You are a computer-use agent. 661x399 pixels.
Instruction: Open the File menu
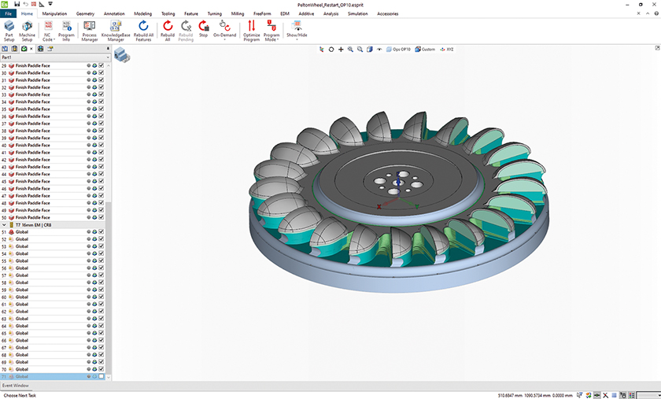point(9,13)
